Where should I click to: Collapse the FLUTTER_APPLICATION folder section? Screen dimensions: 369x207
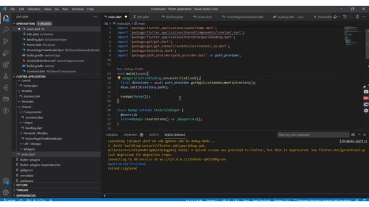point(14,76)
